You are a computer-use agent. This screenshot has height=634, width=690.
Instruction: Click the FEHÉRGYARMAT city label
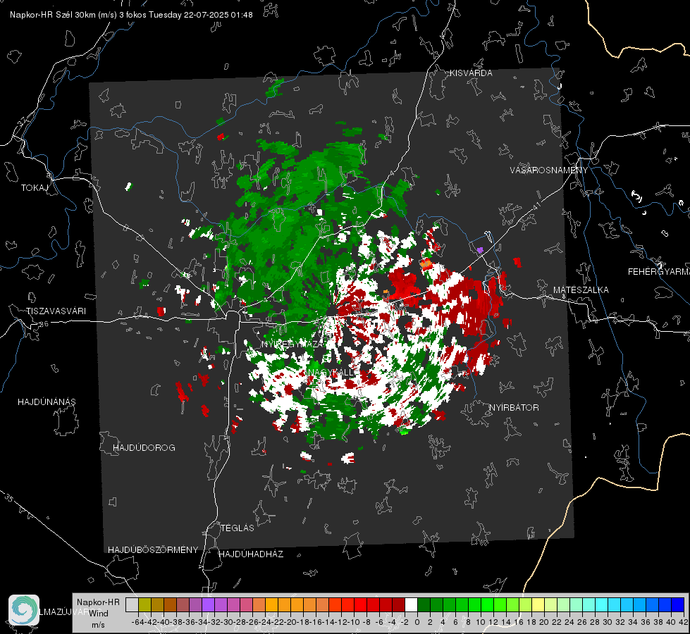point(658,272)
